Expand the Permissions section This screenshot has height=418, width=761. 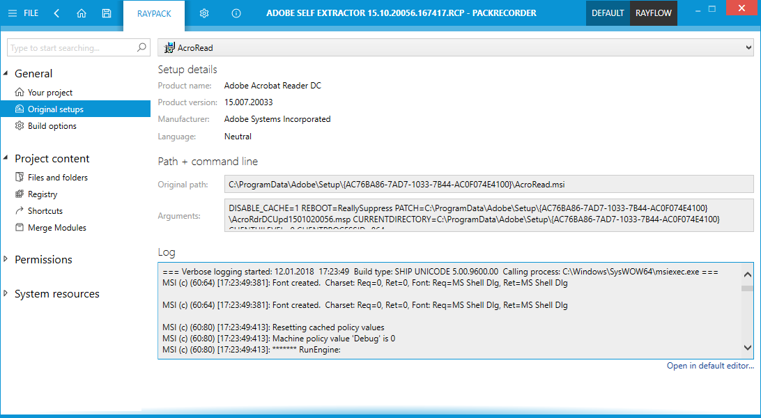tap(6, 259)
